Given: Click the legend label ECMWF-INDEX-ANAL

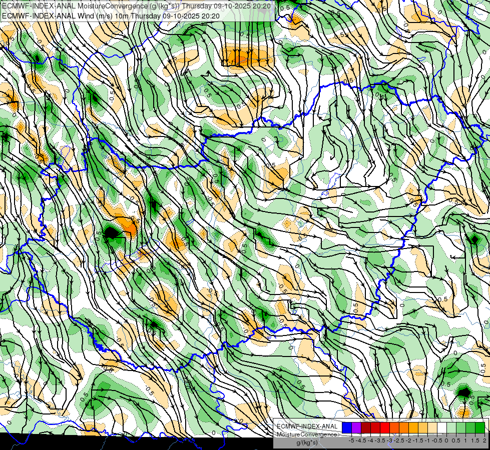Looking at the screenshot, I should [307, 426].
